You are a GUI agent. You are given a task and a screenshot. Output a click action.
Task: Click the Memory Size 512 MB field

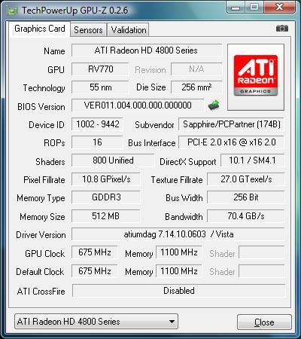[x=105, y=216]
